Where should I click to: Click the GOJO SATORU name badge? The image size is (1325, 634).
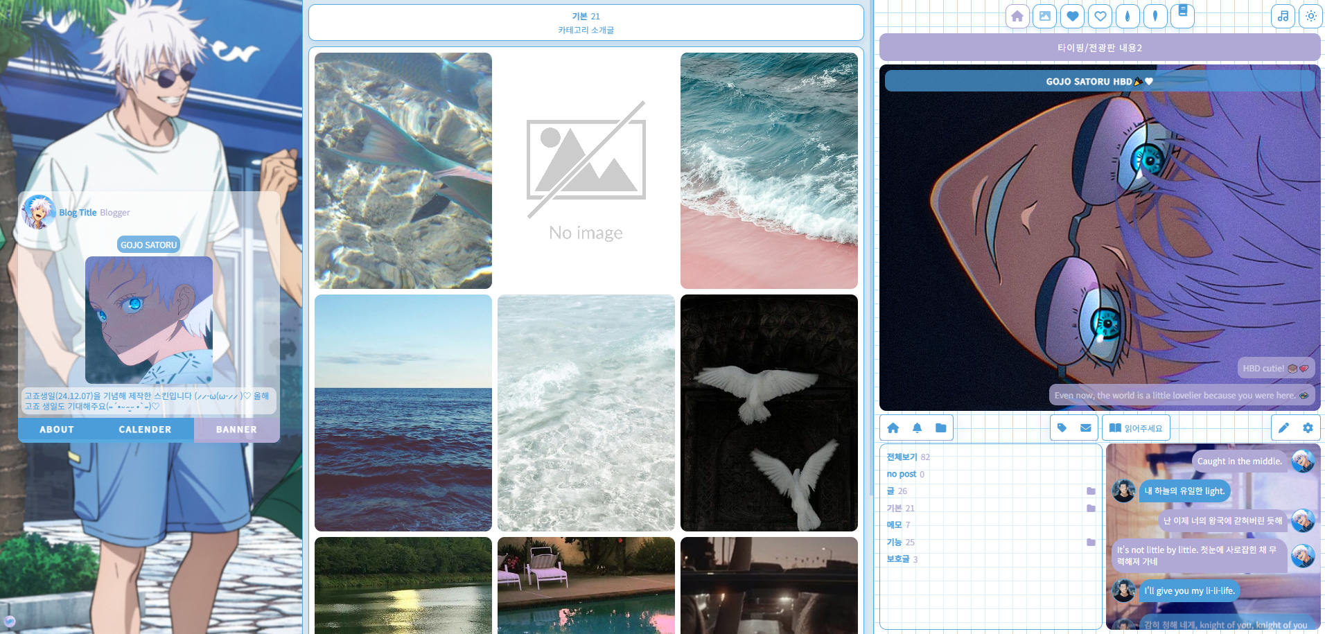(149, 245)
